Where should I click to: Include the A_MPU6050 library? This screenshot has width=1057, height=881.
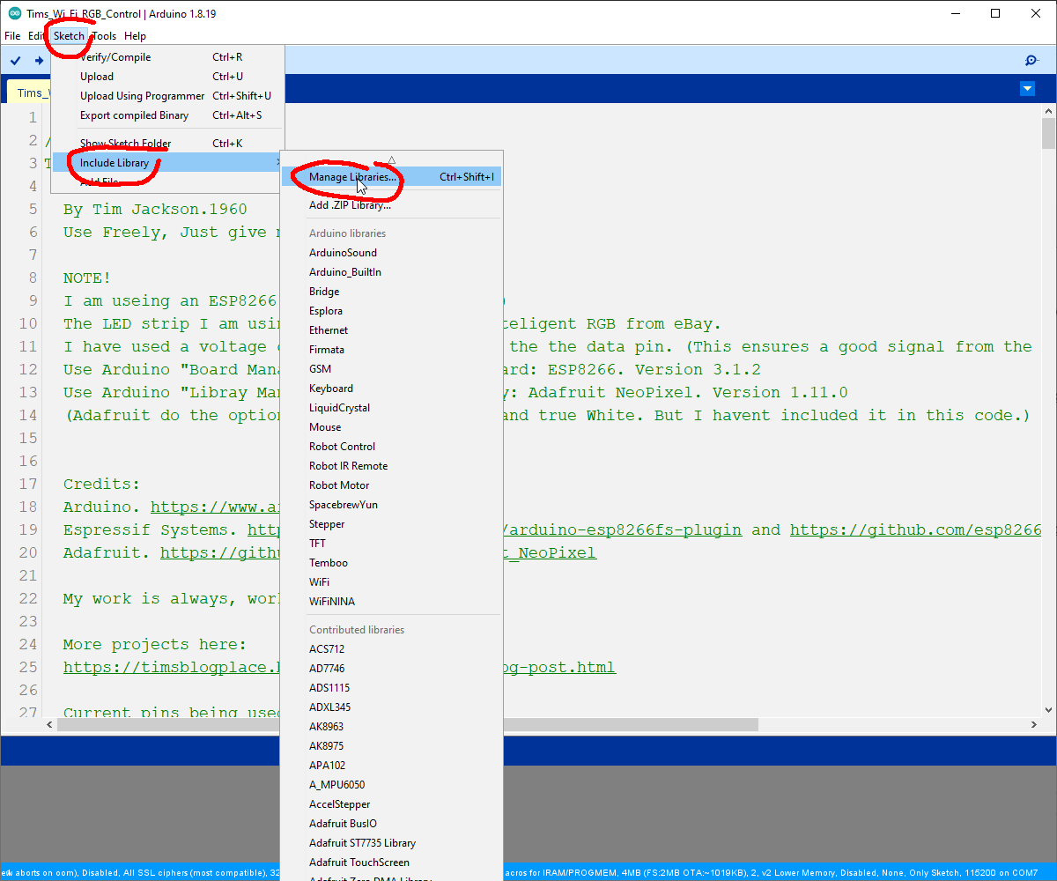click(x=391, y=785)
